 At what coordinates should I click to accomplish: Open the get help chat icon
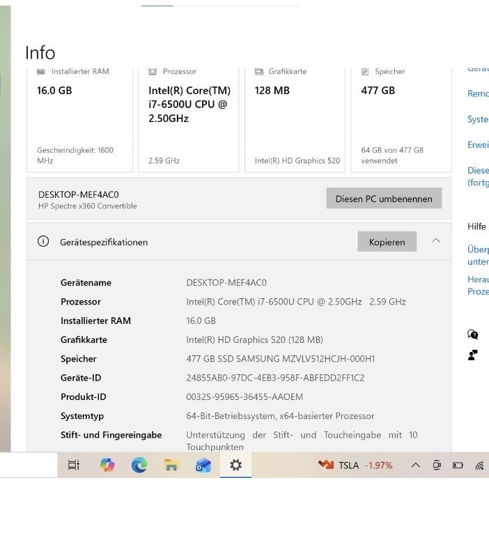[472, 334]
